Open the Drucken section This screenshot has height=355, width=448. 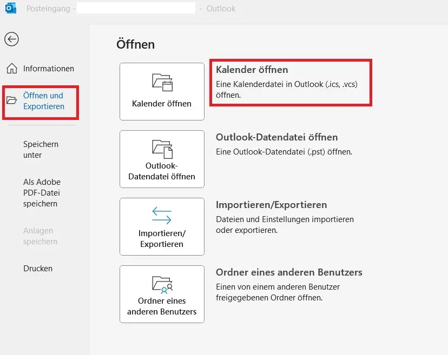[x=38, y=268]
